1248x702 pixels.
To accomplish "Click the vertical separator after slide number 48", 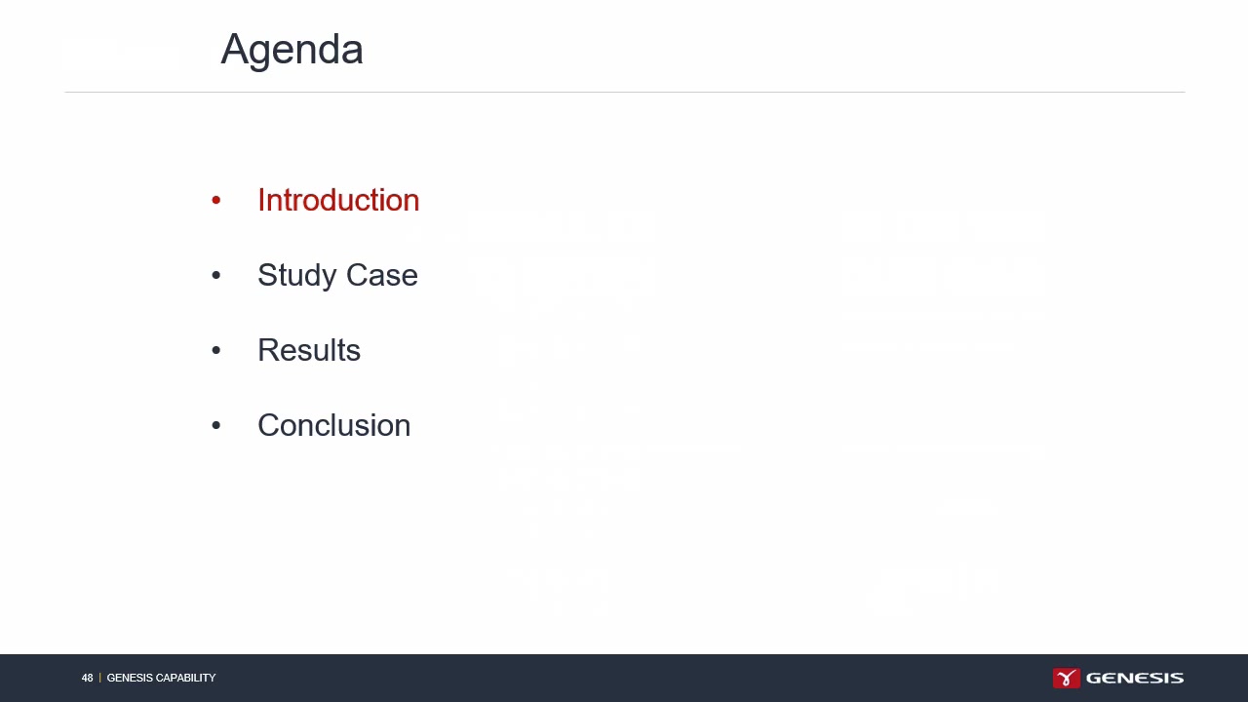I will pyautogui.click(x=99, y=678).
